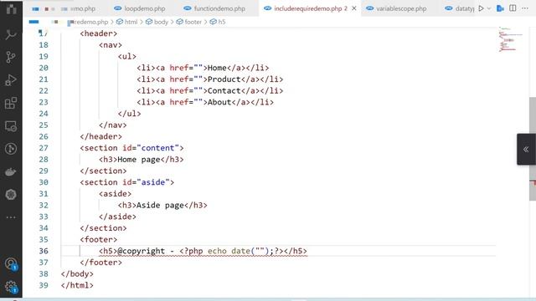Click the editor vertical scrollbar
The image size is (536, 301).
pyautogui.click(x=533, y=149)
